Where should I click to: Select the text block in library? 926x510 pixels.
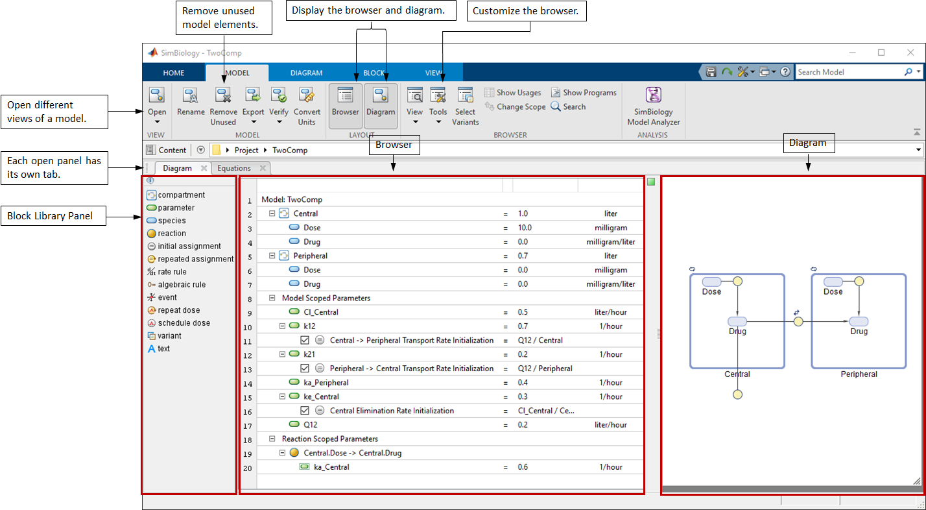click(x=158, y=348)
